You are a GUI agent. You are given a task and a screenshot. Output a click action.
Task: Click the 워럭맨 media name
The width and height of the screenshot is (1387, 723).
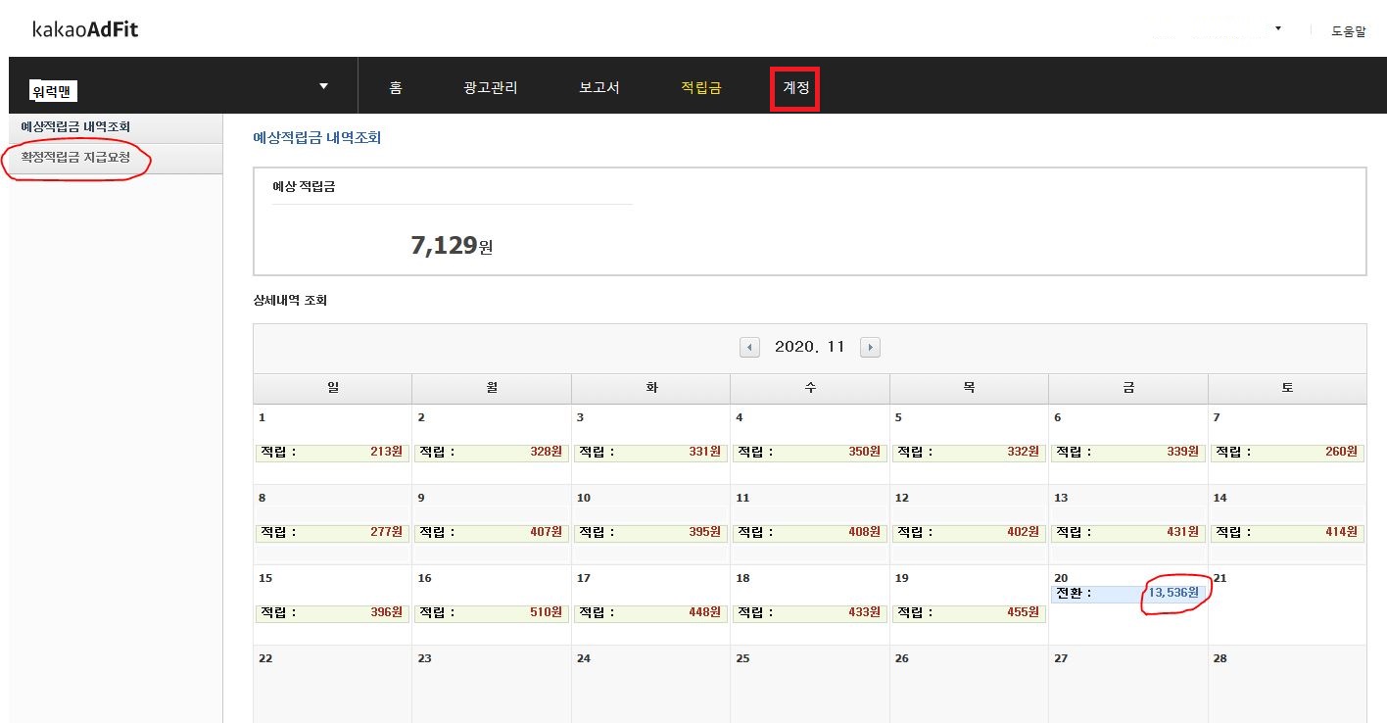(x=54, y=92)
